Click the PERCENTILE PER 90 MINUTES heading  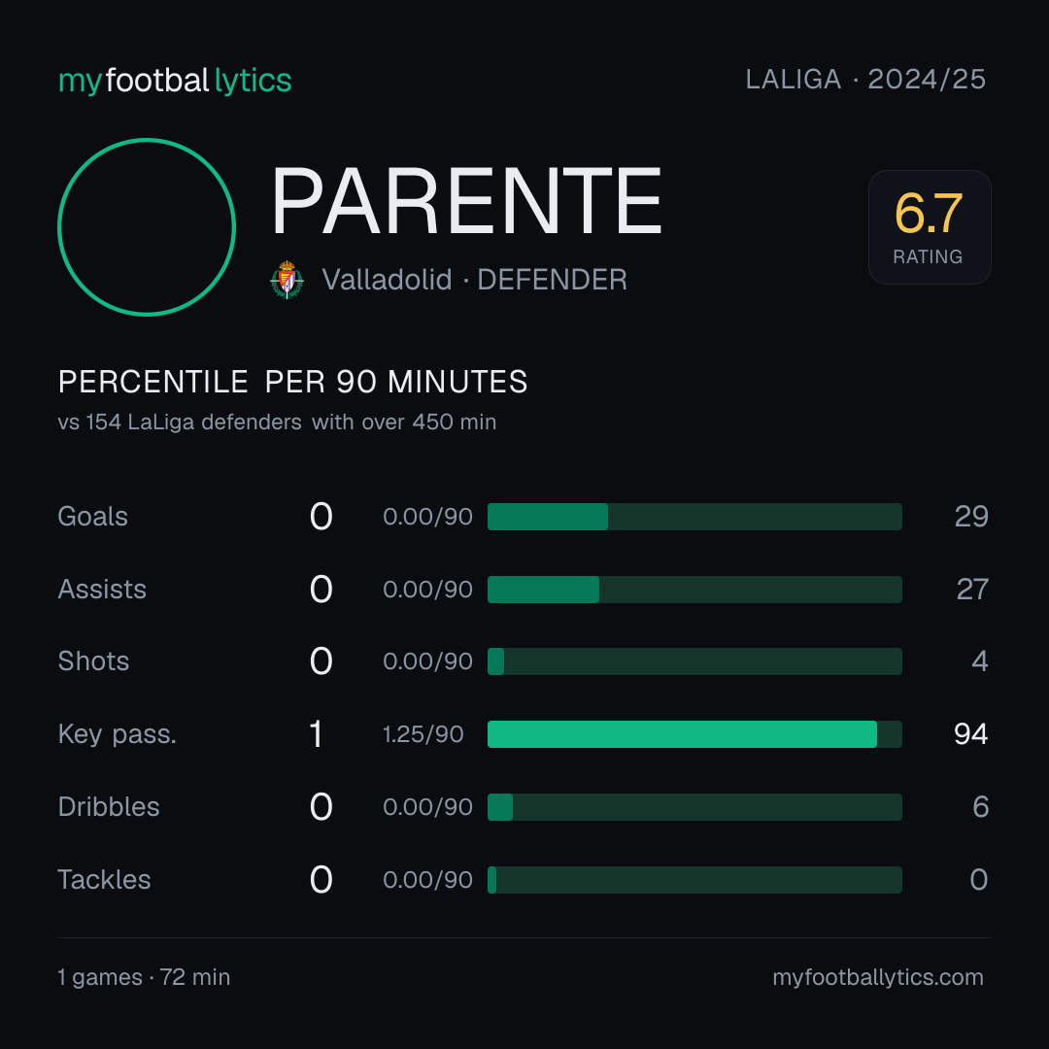pyautogui.click(x=292, y=382)
